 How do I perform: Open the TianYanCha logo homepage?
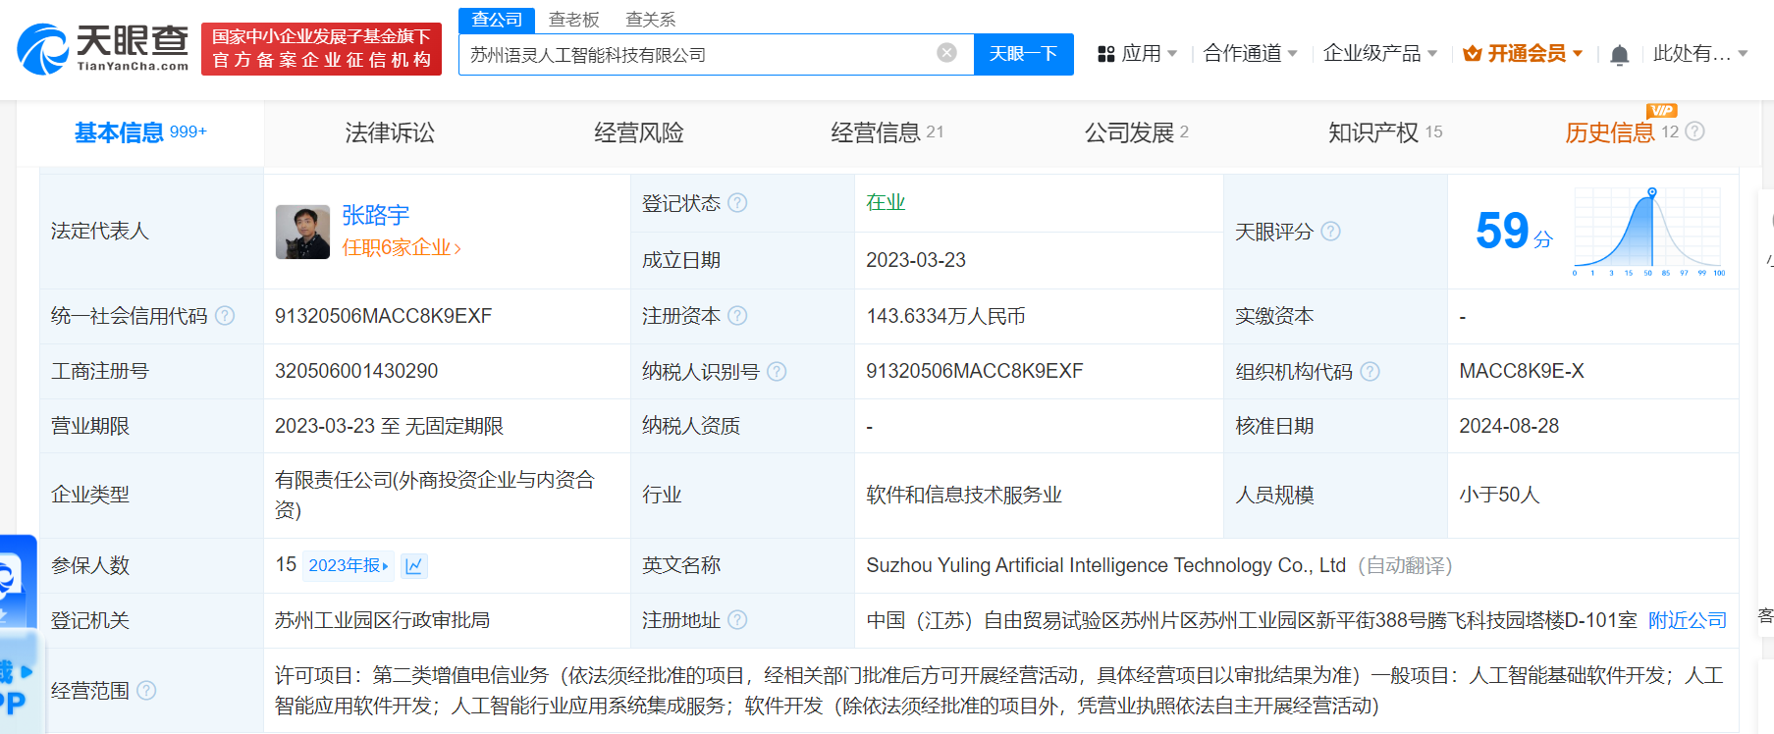click(x=103, y=48)
